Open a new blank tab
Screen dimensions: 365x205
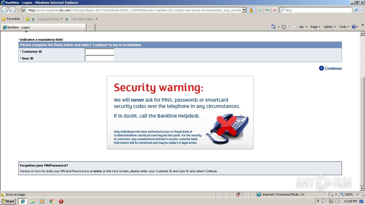[x=91, y=27]
